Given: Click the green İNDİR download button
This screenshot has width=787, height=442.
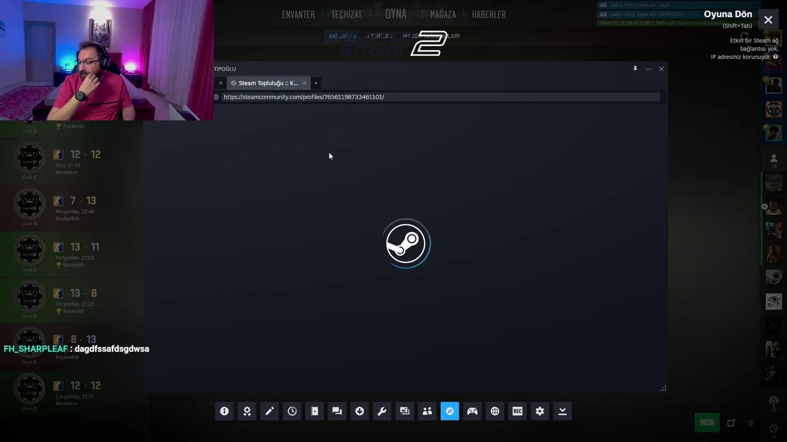Looking at the screenshot, I should click(x=707, y=422).
